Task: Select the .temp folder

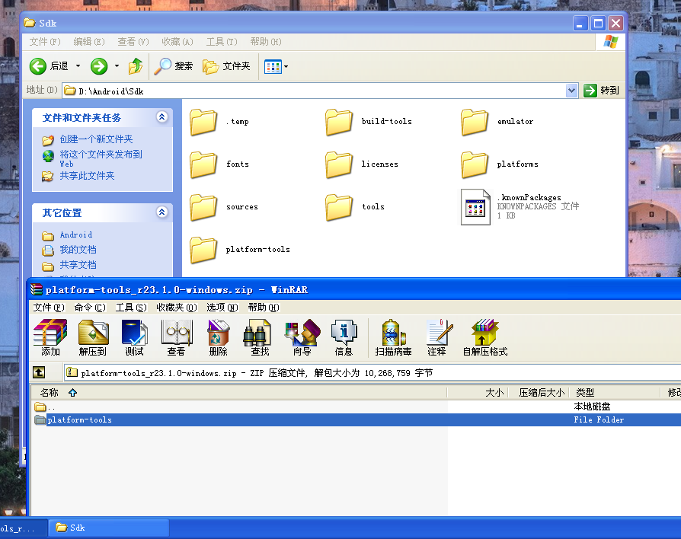Action: pyautogui.click(x=219, y=122)
